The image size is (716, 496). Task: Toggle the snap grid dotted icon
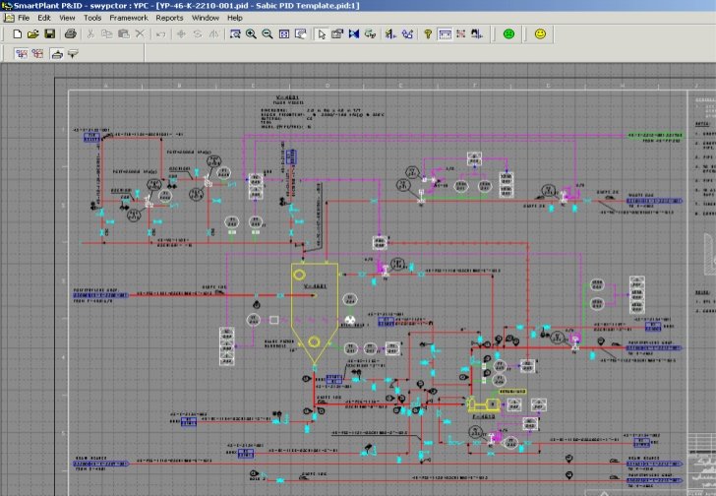click(460, 33)
